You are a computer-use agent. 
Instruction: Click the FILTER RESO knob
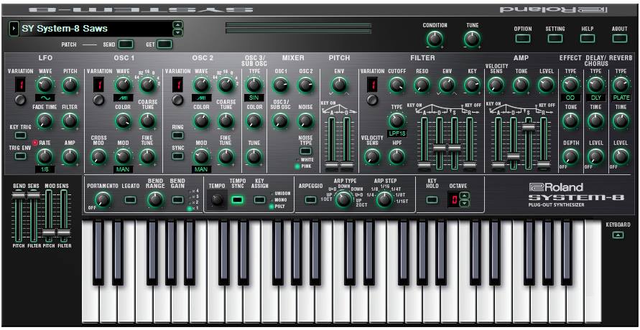[x=422, y=85]
